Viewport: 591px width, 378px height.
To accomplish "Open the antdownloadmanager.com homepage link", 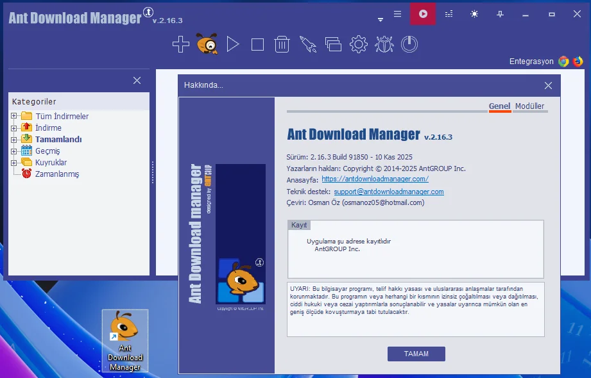I will coord(375,179).
